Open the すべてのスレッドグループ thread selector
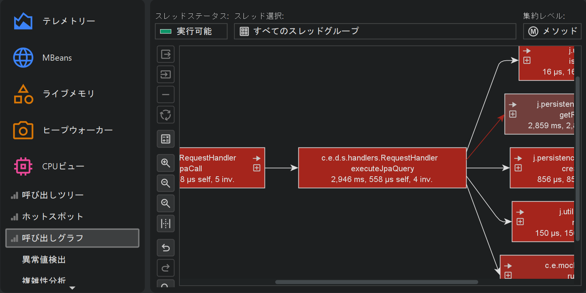Viewport: 586px width, 293px height. [x=374, y=31]
